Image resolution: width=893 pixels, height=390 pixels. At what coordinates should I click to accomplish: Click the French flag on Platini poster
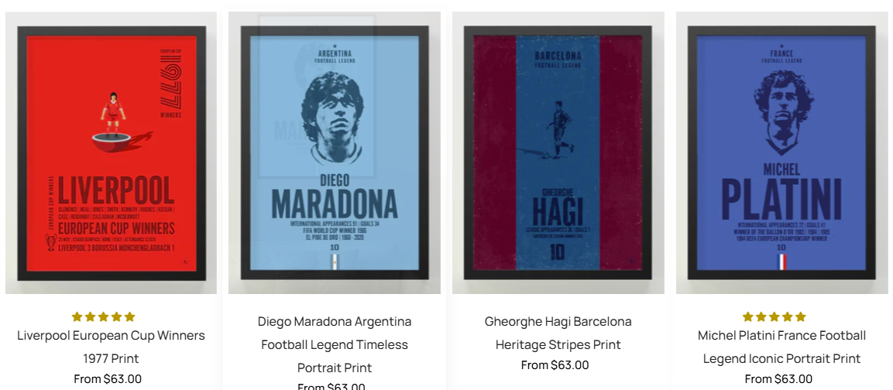[782, 262]
